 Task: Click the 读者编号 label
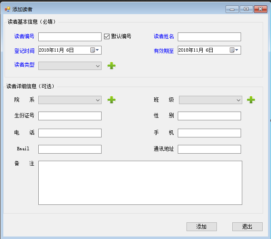24,36
